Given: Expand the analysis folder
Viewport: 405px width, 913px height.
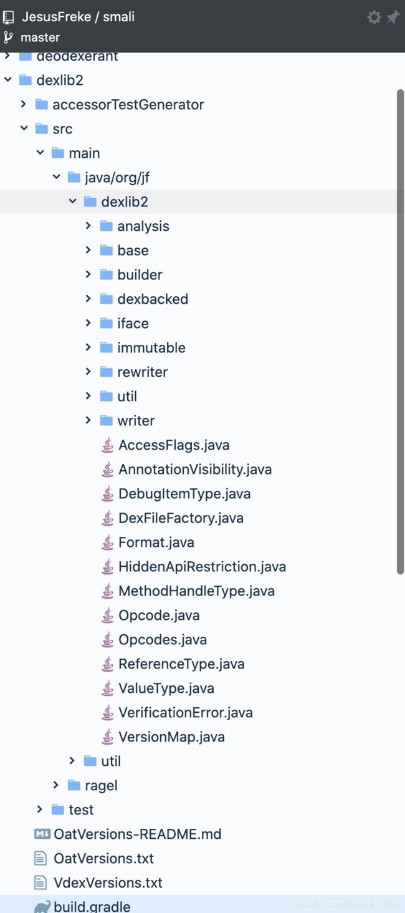Looking at the screenshot, I should (x=87, y=226).
